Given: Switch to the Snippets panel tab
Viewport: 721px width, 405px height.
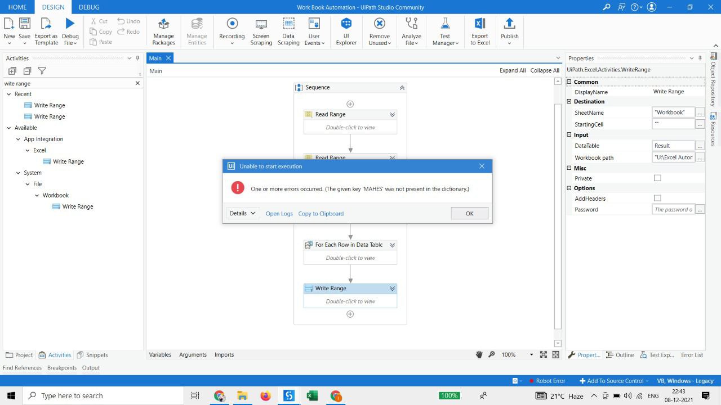Looking at the screenshot, I should pos(92,355).
